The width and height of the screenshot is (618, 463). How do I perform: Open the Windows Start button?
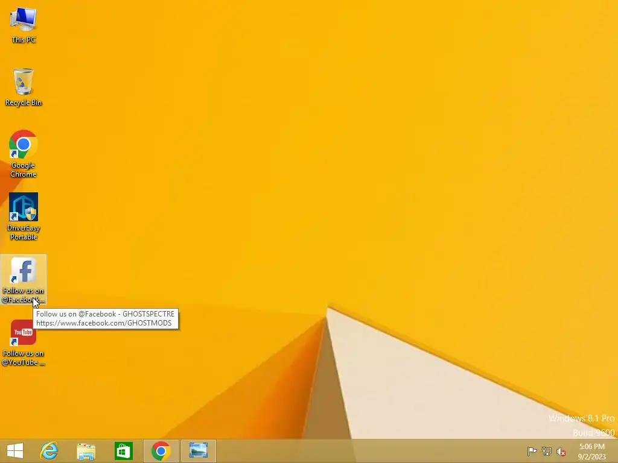[15, 451]
